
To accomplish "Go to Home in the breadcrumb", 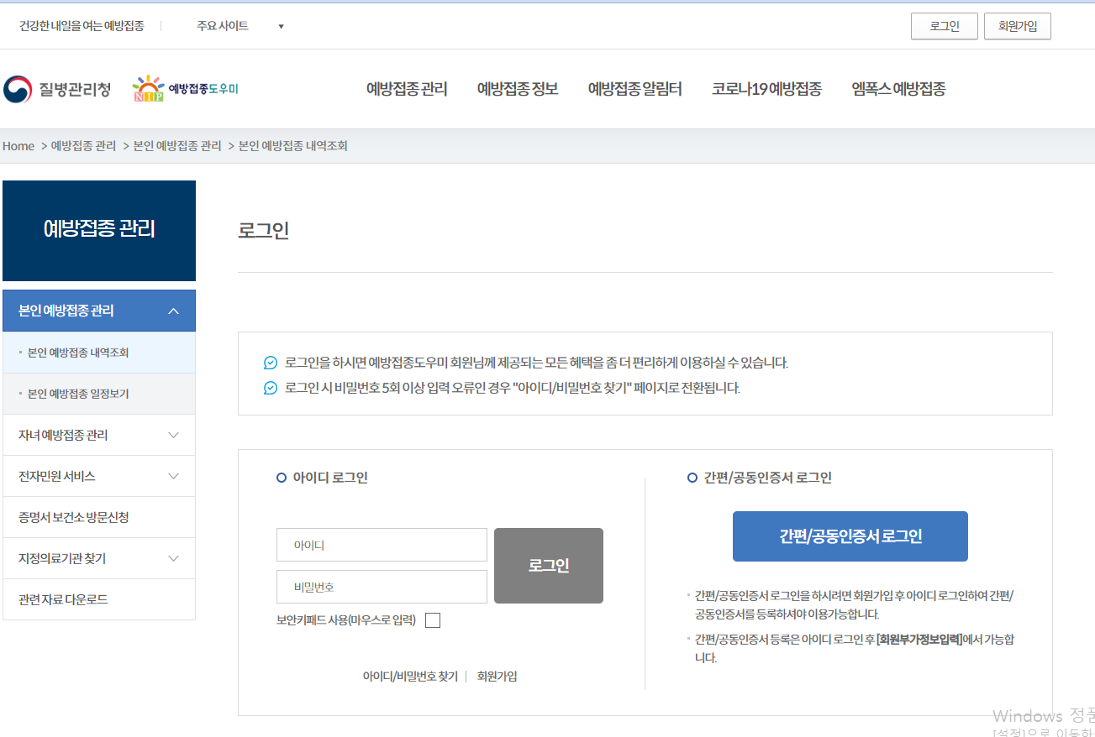I will [x=18, y=146].
